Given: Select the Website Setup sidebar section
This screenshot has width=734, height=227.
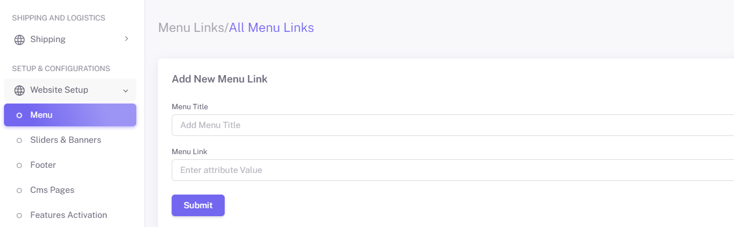Looking at the screenshot, I should click(x=70, y=90).
